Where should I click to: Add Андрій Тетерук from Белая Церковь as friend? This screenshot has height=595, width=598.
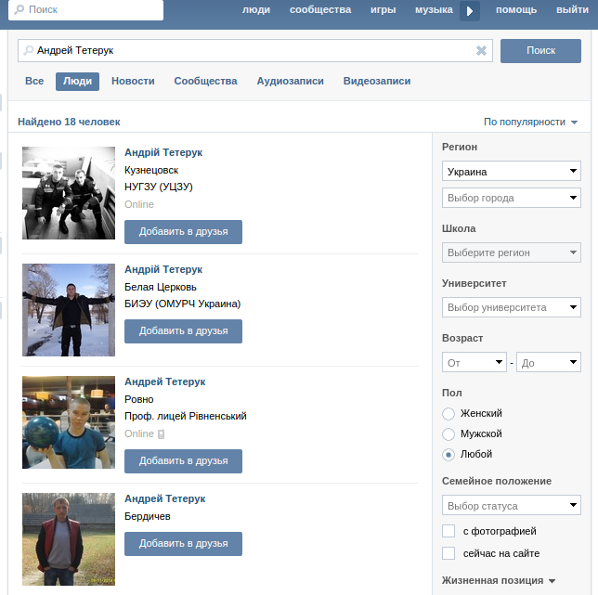(x=183, y=331)
